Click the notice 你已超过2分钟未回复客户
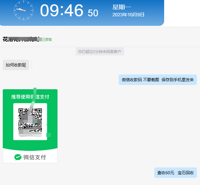Screen dimensions: 200x185 point(100,51)
